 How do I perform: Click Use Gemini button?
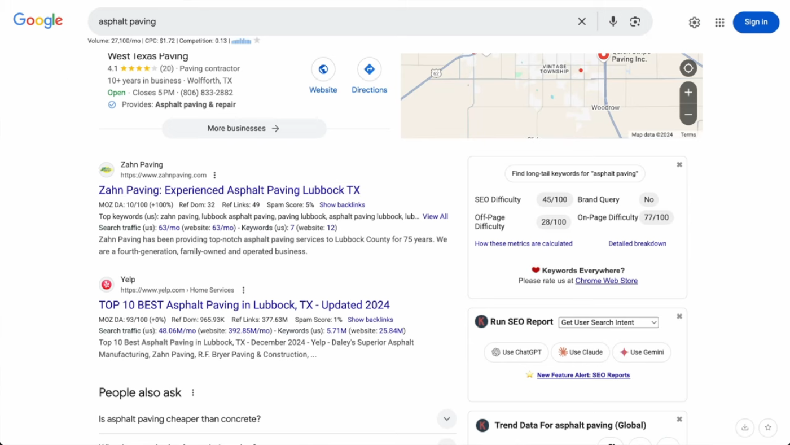coord(642,352)
